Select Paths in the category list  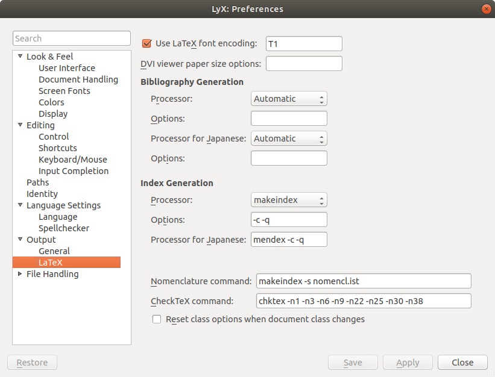(38, 182)
